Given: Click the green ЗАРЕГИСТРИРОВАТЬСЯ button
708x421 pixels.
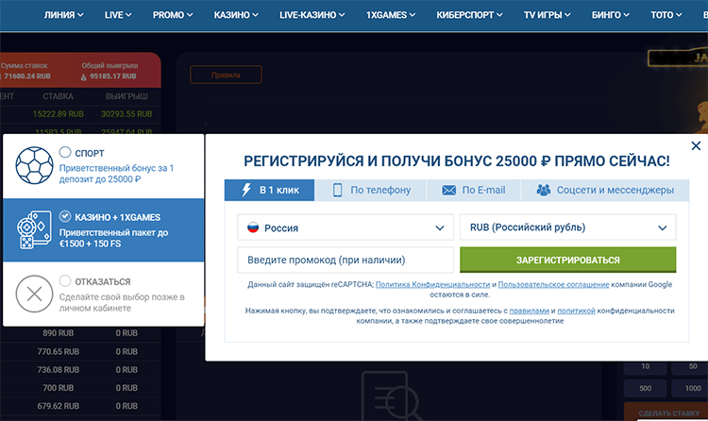Looking at the screenshot, I should [x=568, y=260].
